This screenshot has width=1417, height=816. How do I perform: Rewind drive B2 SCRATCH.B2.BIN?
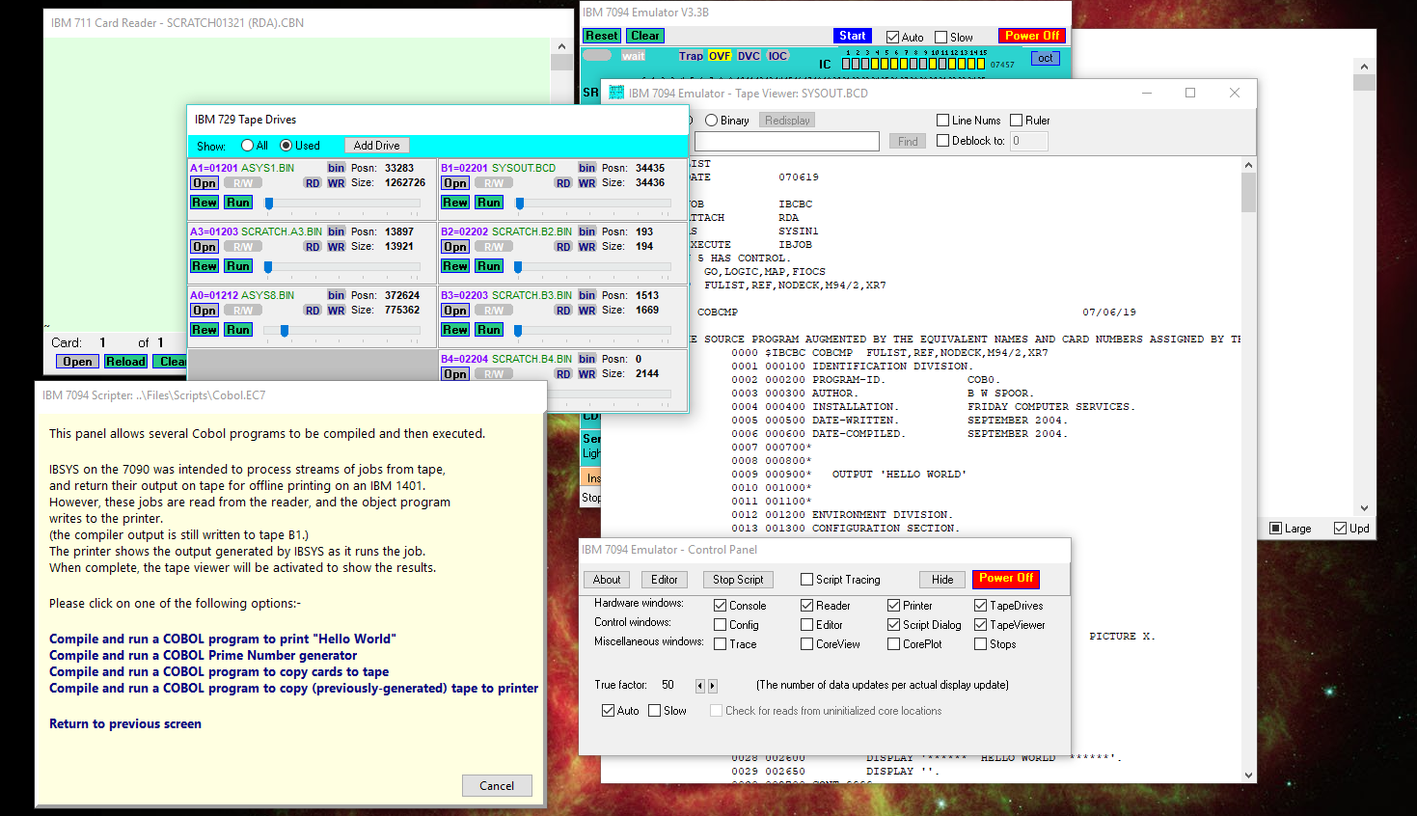click(x=455, y=266)
